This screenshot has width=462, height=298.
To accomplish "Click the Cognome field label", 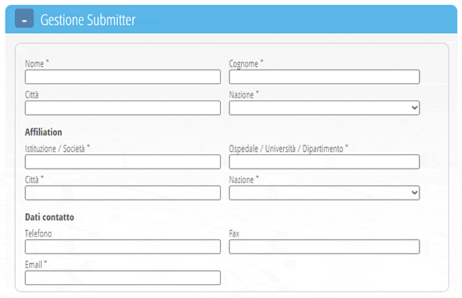I will tap(244, 63).
